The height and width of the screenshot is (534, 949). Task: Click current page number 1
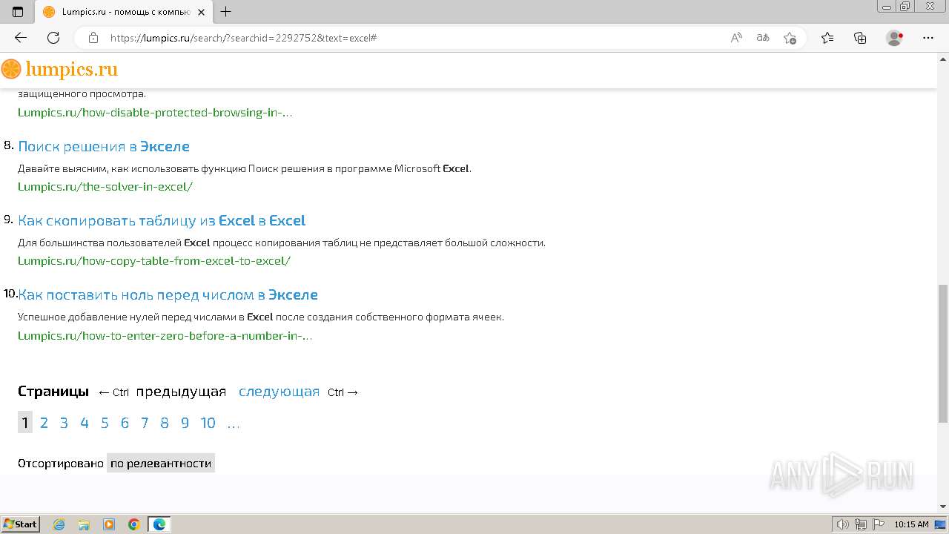(25, 423)
